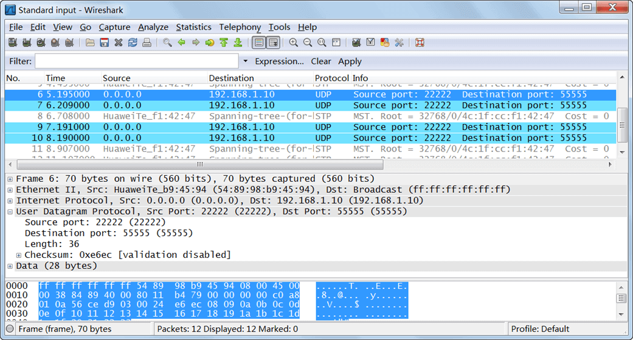Select STP packet 8 at time 6.708000
This screenshot has height=340, width=633.
(x=311, y=116)
